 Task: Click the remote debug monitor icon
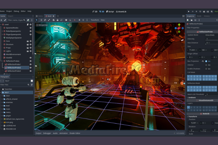(x=200, y=12)
